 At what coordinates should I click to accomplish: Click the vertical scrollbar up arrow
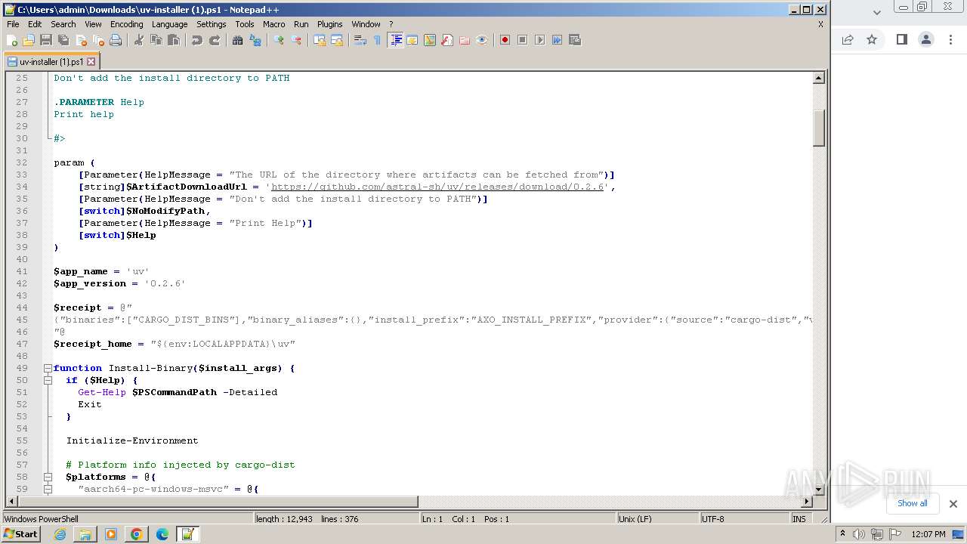[x=818, y=78]
